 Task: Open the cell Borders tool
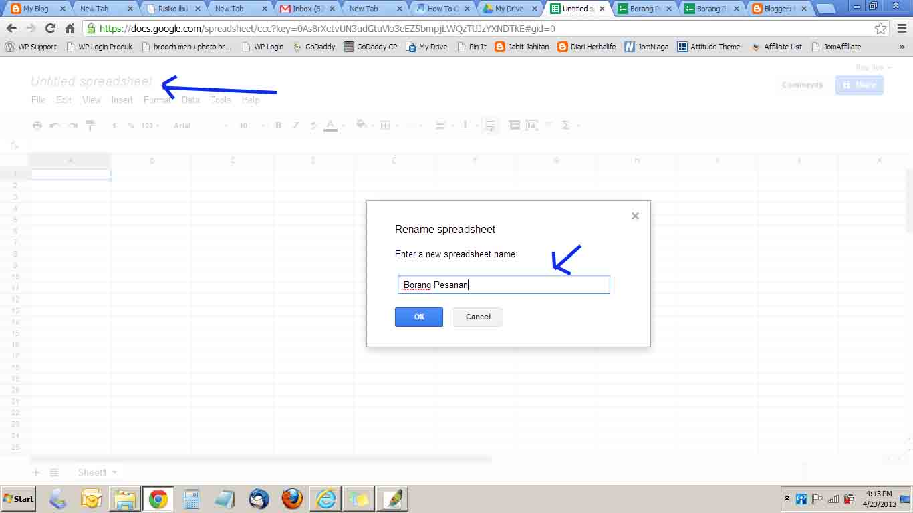385,126
